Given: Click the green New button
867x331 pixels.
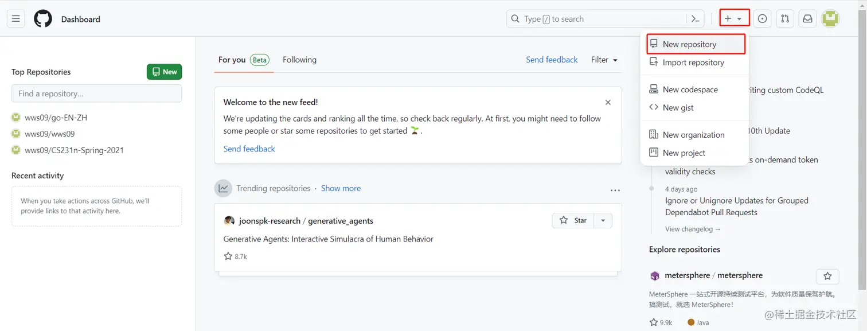Looking at the screenshot, I should pos(164,72).
